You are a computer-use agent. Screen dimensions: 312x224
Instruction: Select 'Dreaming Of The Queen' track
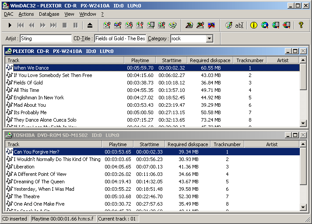click(x=152, y=182)
